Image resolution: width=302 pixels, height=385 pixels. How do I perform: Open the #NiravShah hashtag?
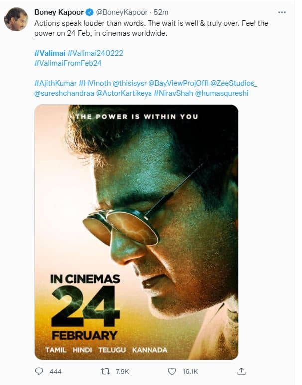(173, 93)
